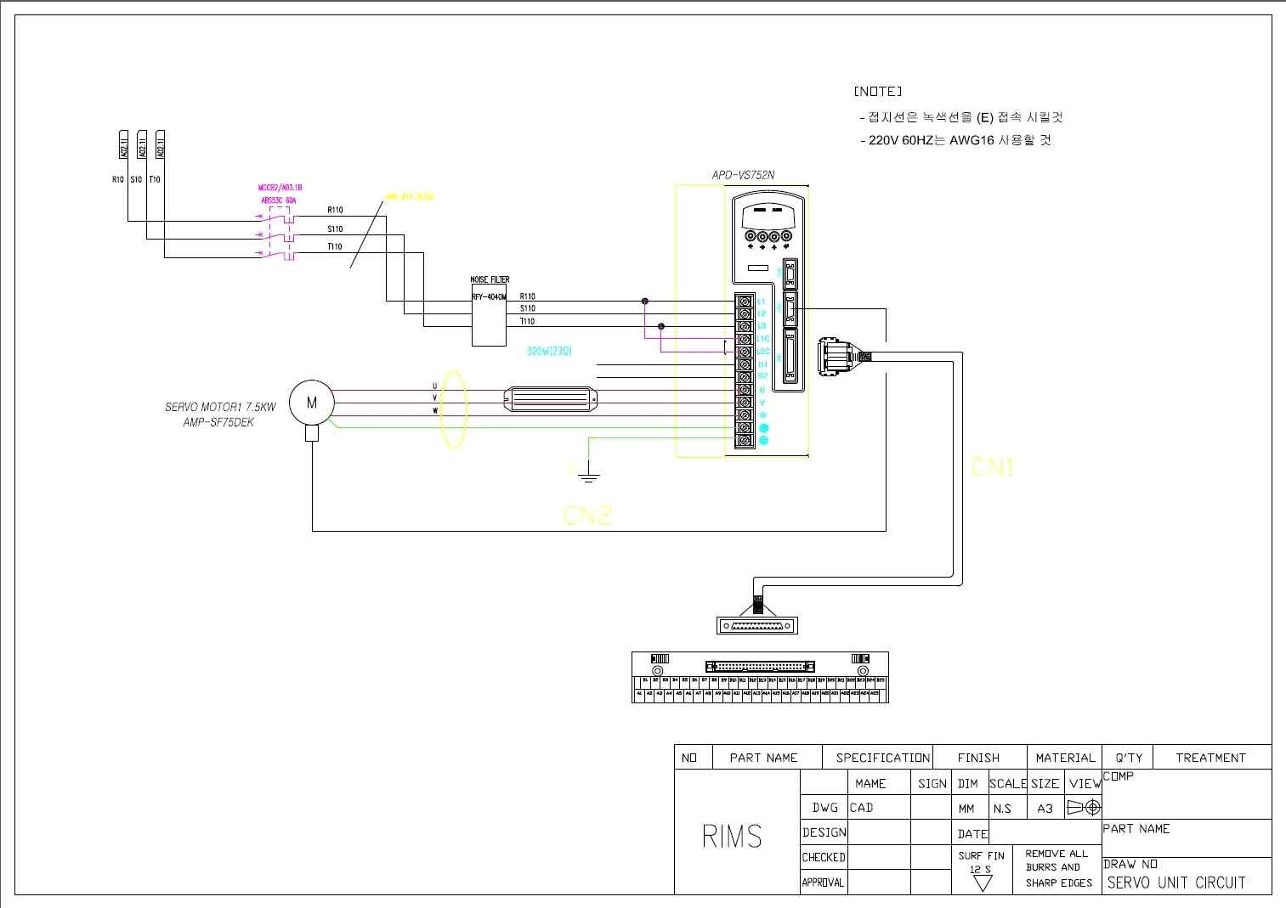This screenshot has height=908, width=1286.
Task: Click the T10 wire label
Action: [155, 179]
